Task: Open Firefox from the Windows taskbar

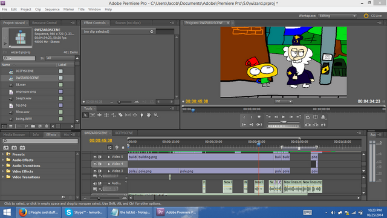Action: [38, 213]
